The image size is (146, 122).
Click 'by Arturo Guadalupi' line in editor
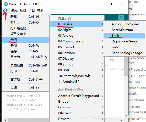25,100
